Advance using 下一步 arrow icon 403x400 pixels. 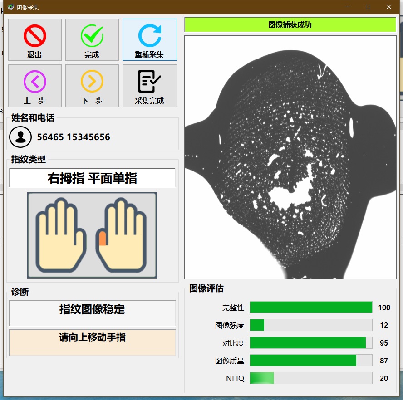(x=92, y=82)
